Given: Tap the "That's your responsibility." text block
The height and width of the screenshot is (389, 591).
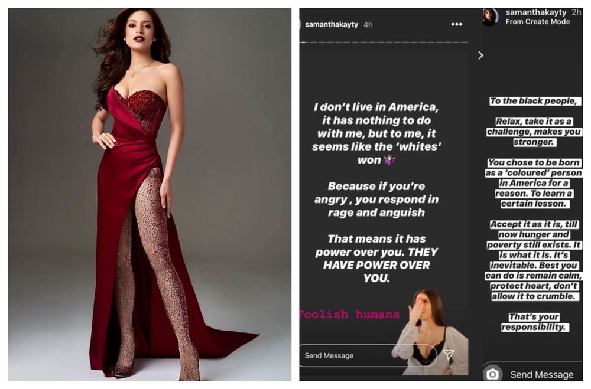Looking at the screenshot, I should click(x=534, y=322).
